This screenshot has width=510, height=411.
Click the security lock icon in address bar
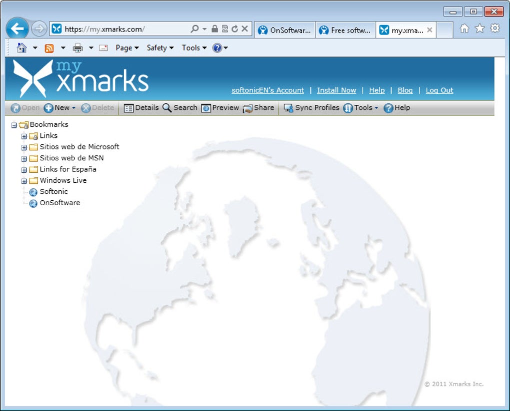click(214, 29)
